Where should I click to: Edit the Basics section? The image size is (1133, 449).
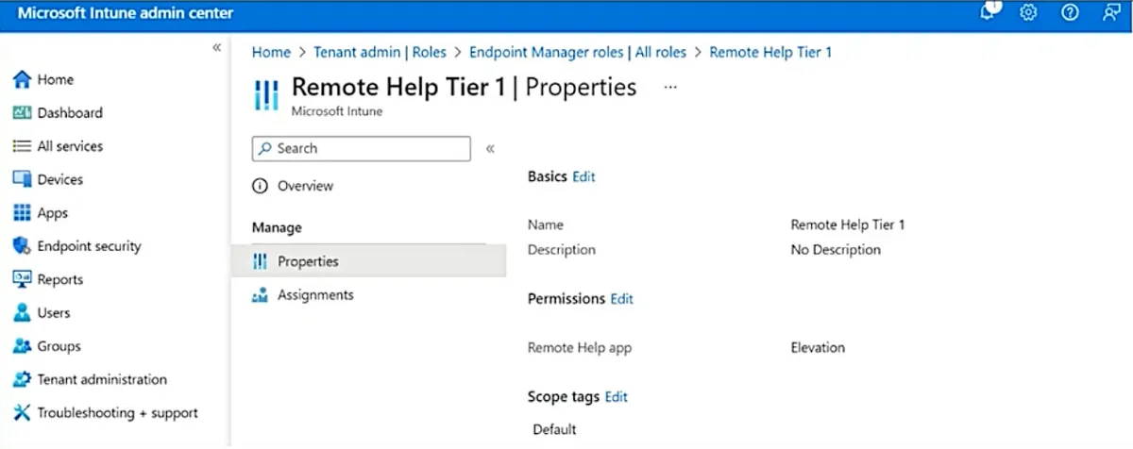pyautogui.click(x=583, y=176)
